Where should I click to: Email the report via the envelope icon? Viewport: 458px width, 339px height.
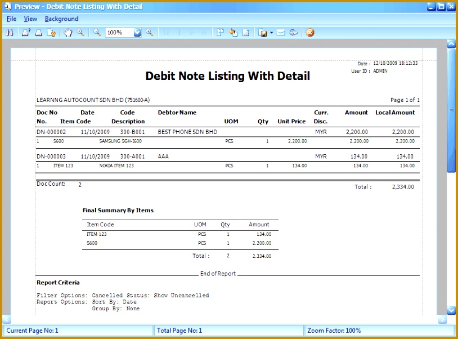tap(281, 32)
